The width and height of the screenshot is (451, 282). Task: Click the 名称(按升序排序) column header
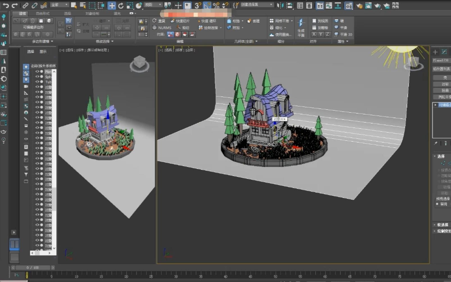point(43,66)
